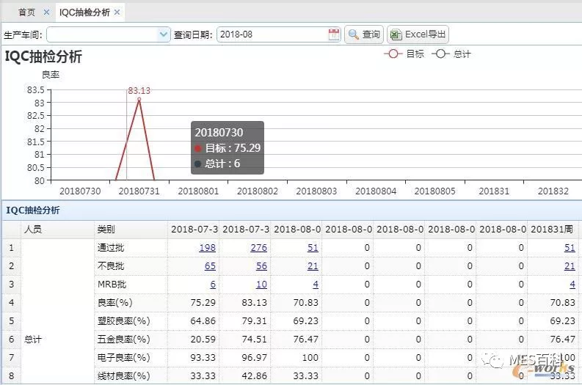The height and width of the screenshot is (385, 582).
Task: Click the 83.13 data point on chart
Action: coord(139,99)
